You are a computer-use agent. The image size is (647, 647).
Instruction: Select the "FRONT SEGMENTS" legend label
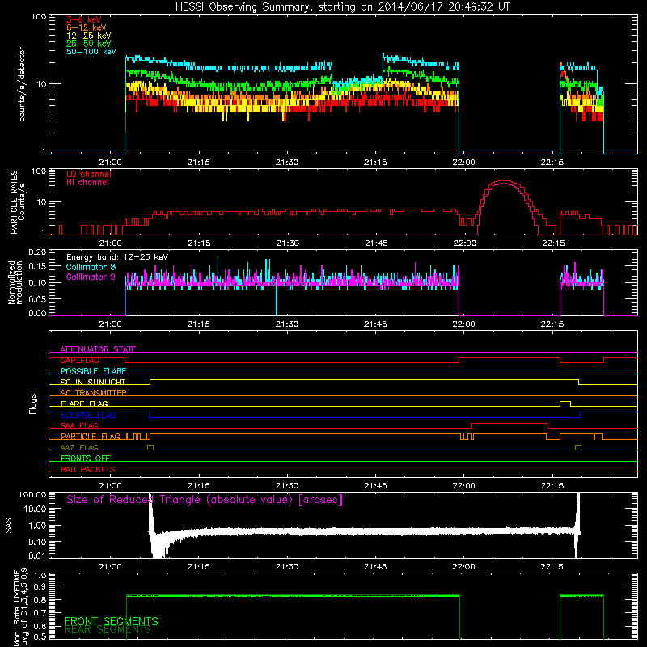111,621
